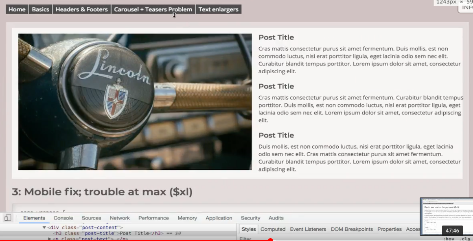Click paragraph starting 'Cras mattis consectetur purus sit amet fermentum. Curabitur'
This screenshot has height=241, width=473.
pos(361,109)
